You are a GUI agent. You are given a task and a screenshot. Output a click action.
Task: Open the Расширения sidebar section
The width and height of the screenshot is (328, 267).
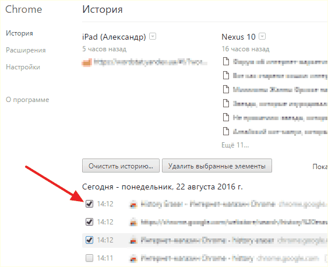(26, 50)
